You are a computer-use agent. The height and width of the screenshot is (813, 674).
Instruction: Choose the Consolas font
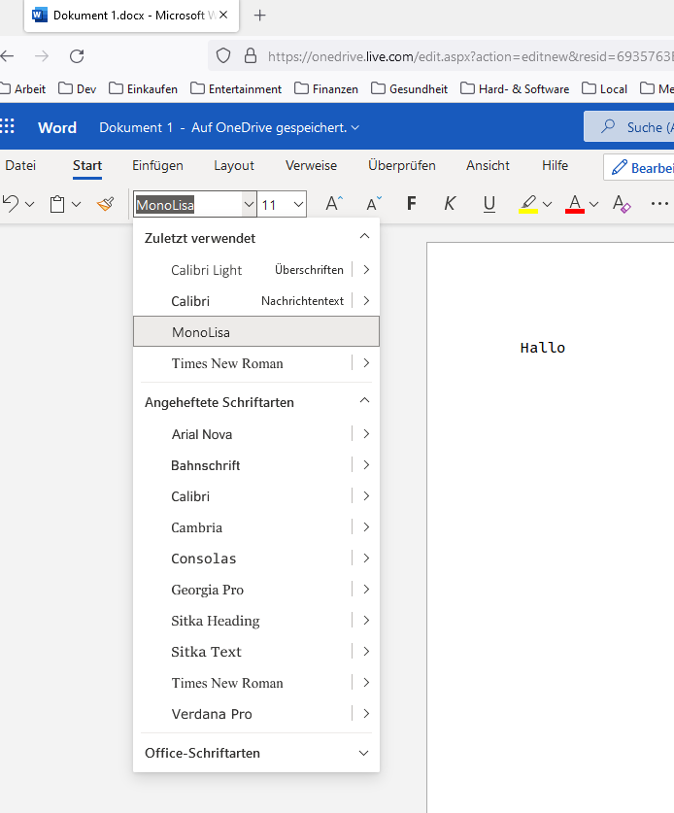(243, 559)
